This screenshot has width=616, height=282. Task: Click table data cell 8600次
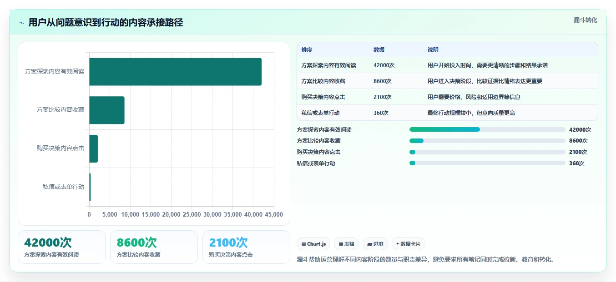[383, 81]
